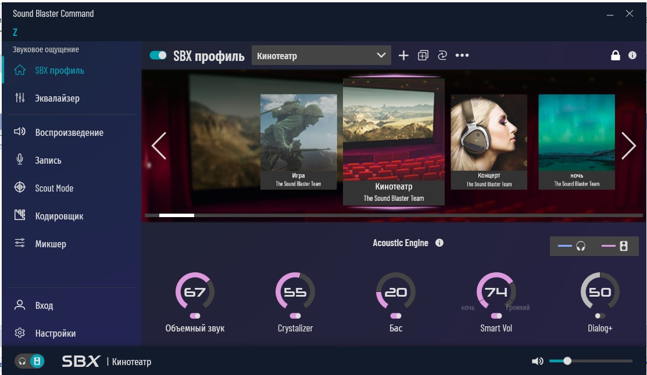This screenshot has height=375, width=647.
Task: Click Acoustic Engine heading text
Action: (x=401, y=243)
